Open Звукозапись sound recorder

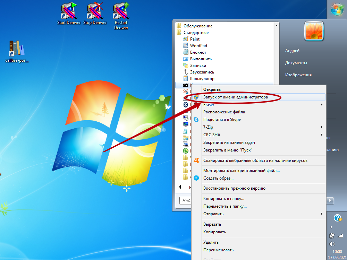(202, 72)
